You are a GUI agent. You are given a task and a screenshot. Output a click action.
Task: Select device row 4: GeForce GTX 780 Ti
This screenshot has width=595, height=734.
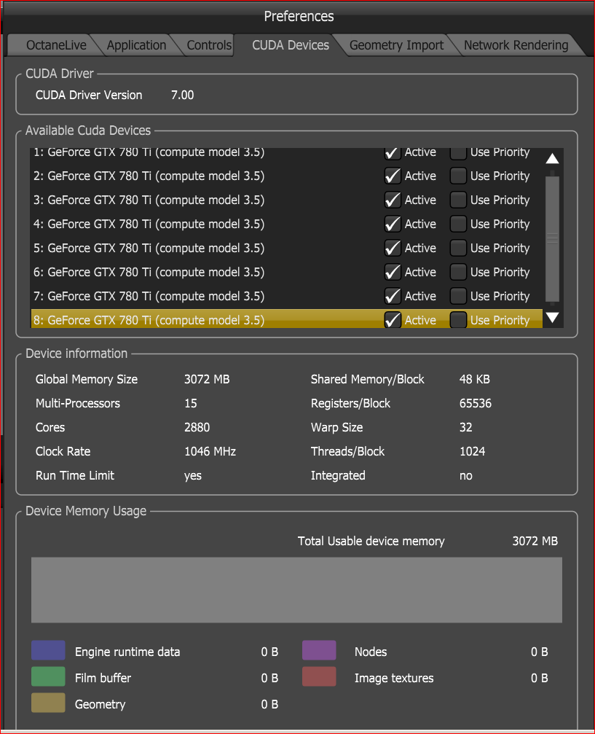pos(286,225)
